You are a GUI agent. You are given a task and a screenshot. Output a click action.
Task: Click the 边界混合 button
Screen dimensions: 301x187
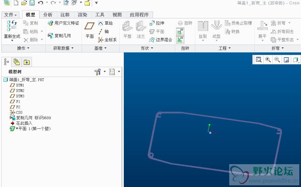(x=161, y=40)
